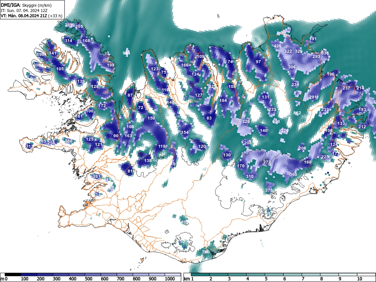Click the visibility value '154' on the map
The width and height of the screenshot is (376, 282).
[185, 132]
